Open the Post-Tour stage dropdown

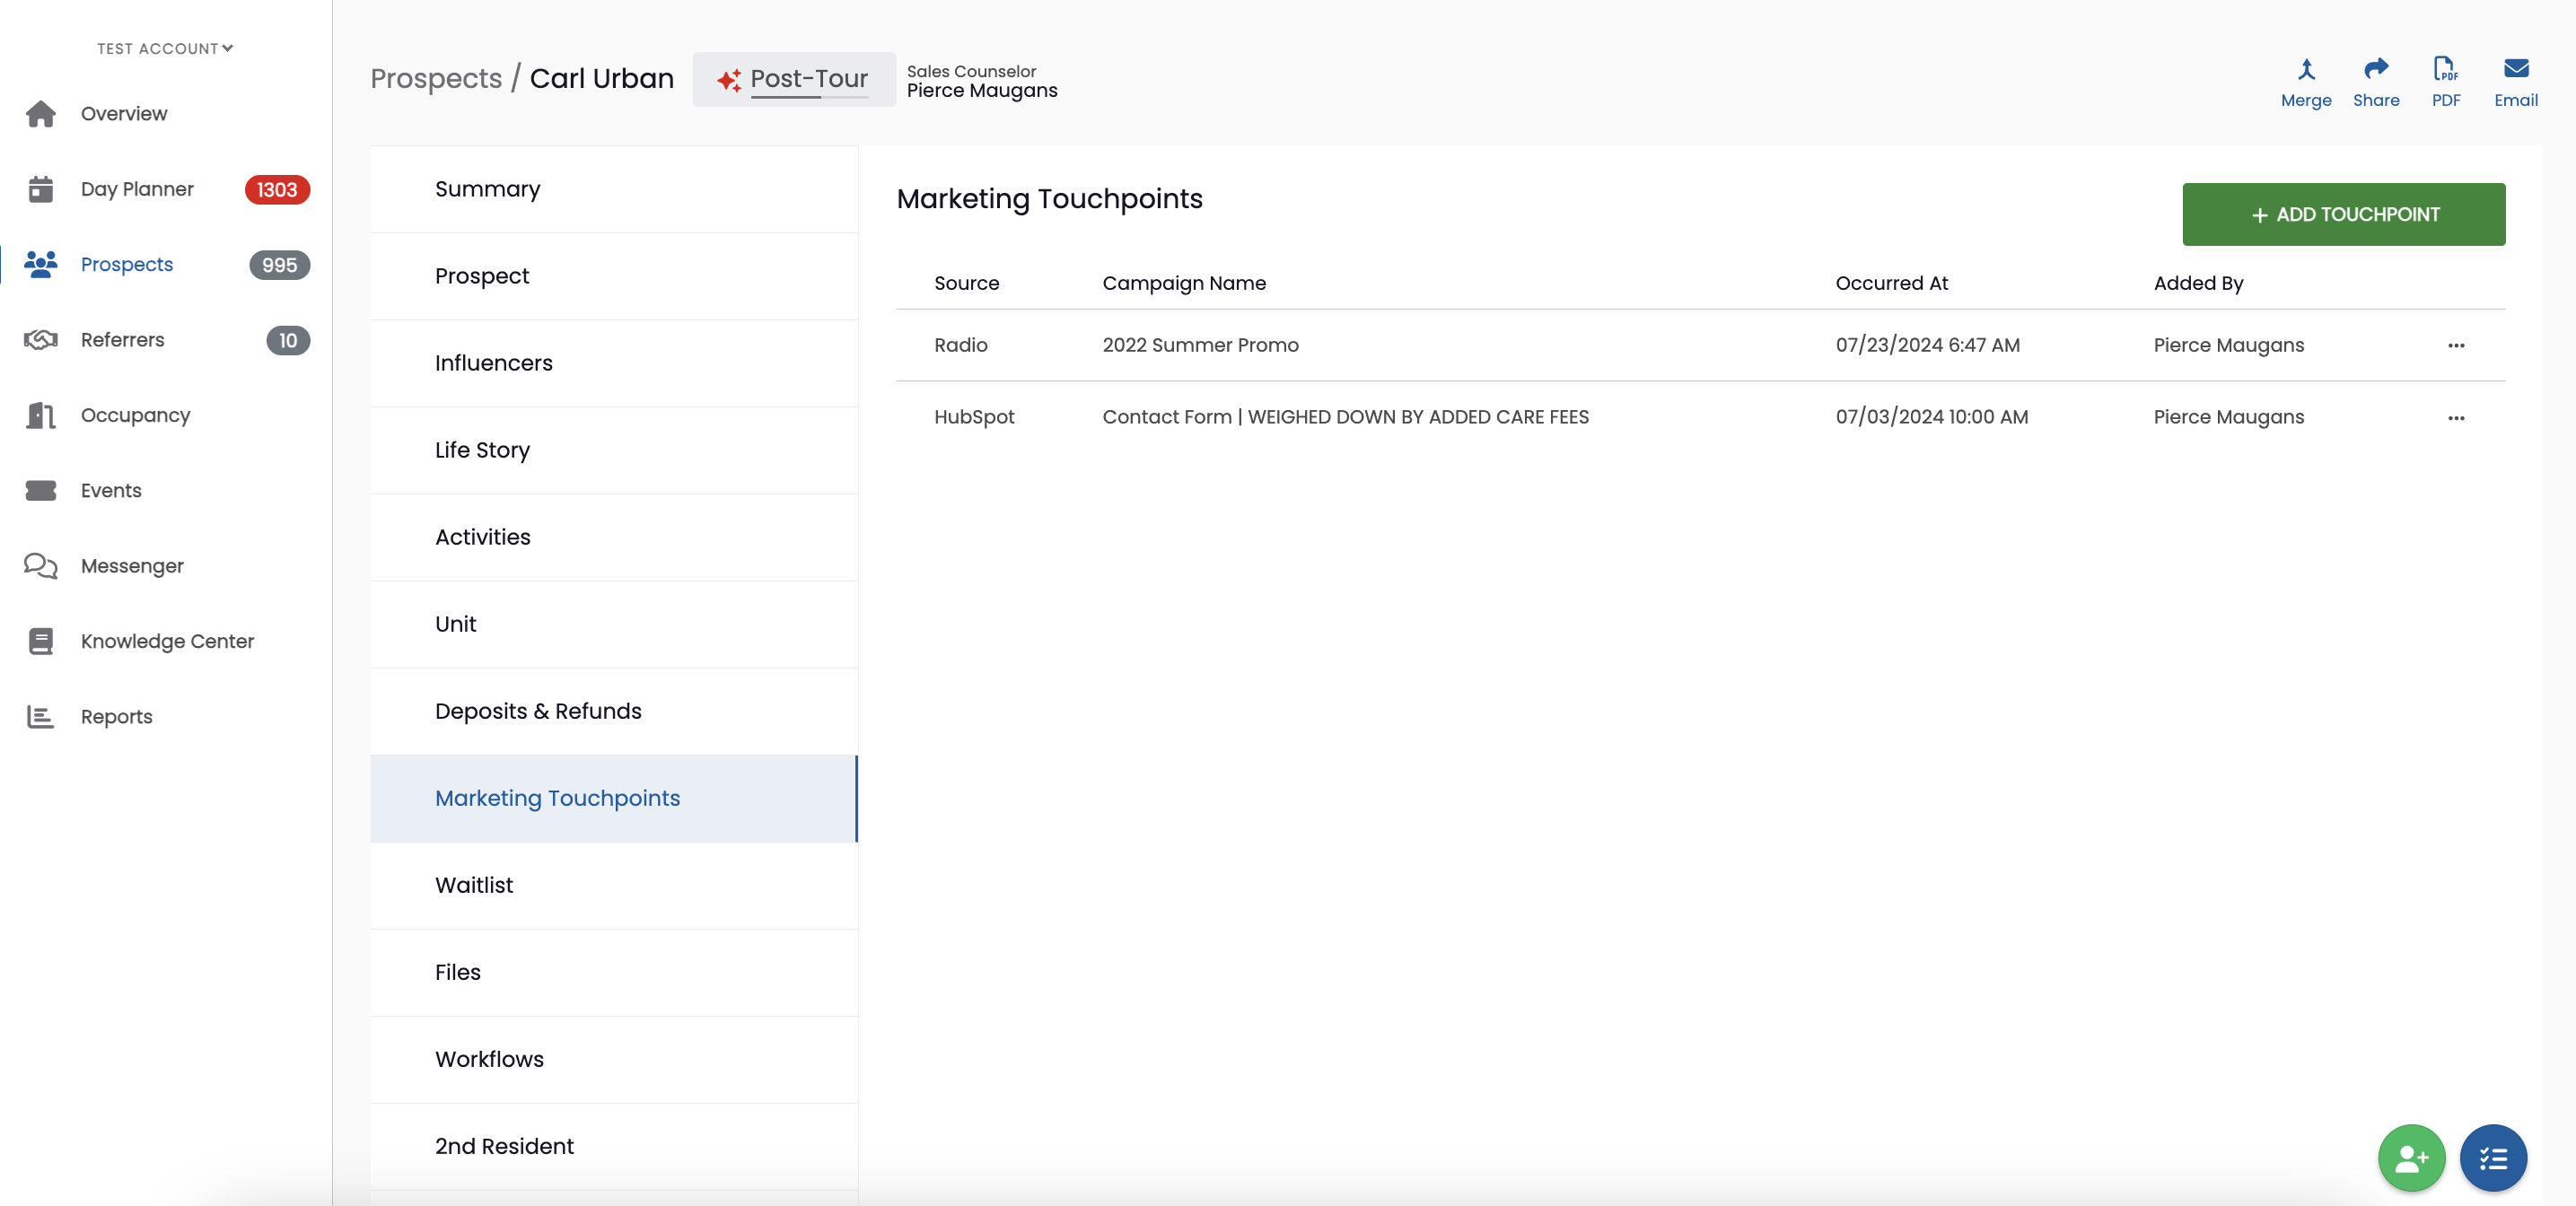click(794, 79)
